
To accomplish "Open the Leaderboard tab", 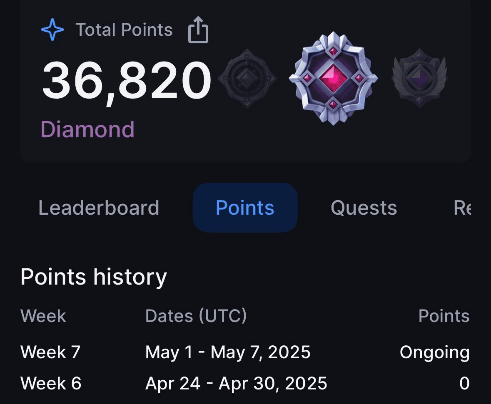I will point(99,208).
